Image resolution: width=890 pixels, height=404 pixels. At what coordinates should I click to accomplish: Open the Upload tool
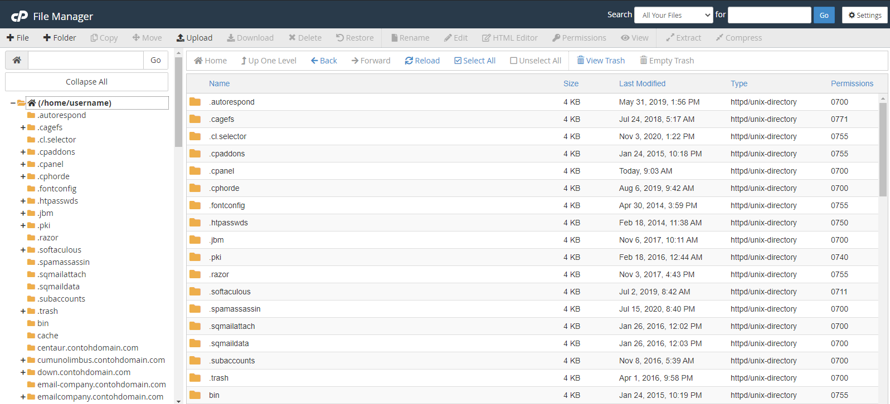click(194, 38)
